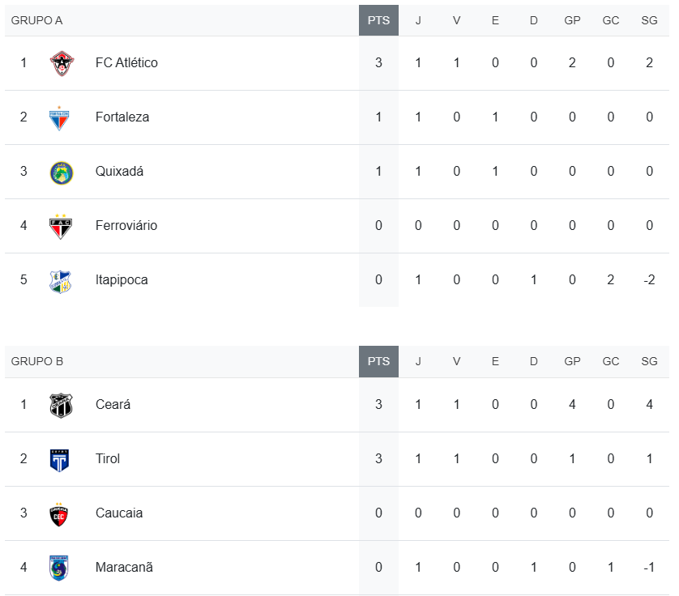
Task: Click the GRUPO A table heading
Action: tap(36, 20)
